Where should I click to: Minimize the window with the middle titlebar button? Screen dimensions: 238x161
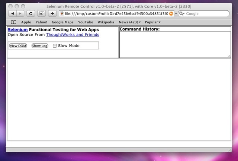coord(17,6)
